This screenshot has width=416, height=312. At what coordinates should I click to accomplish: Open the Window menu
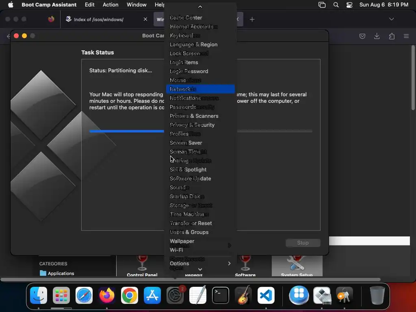point(136,4)
